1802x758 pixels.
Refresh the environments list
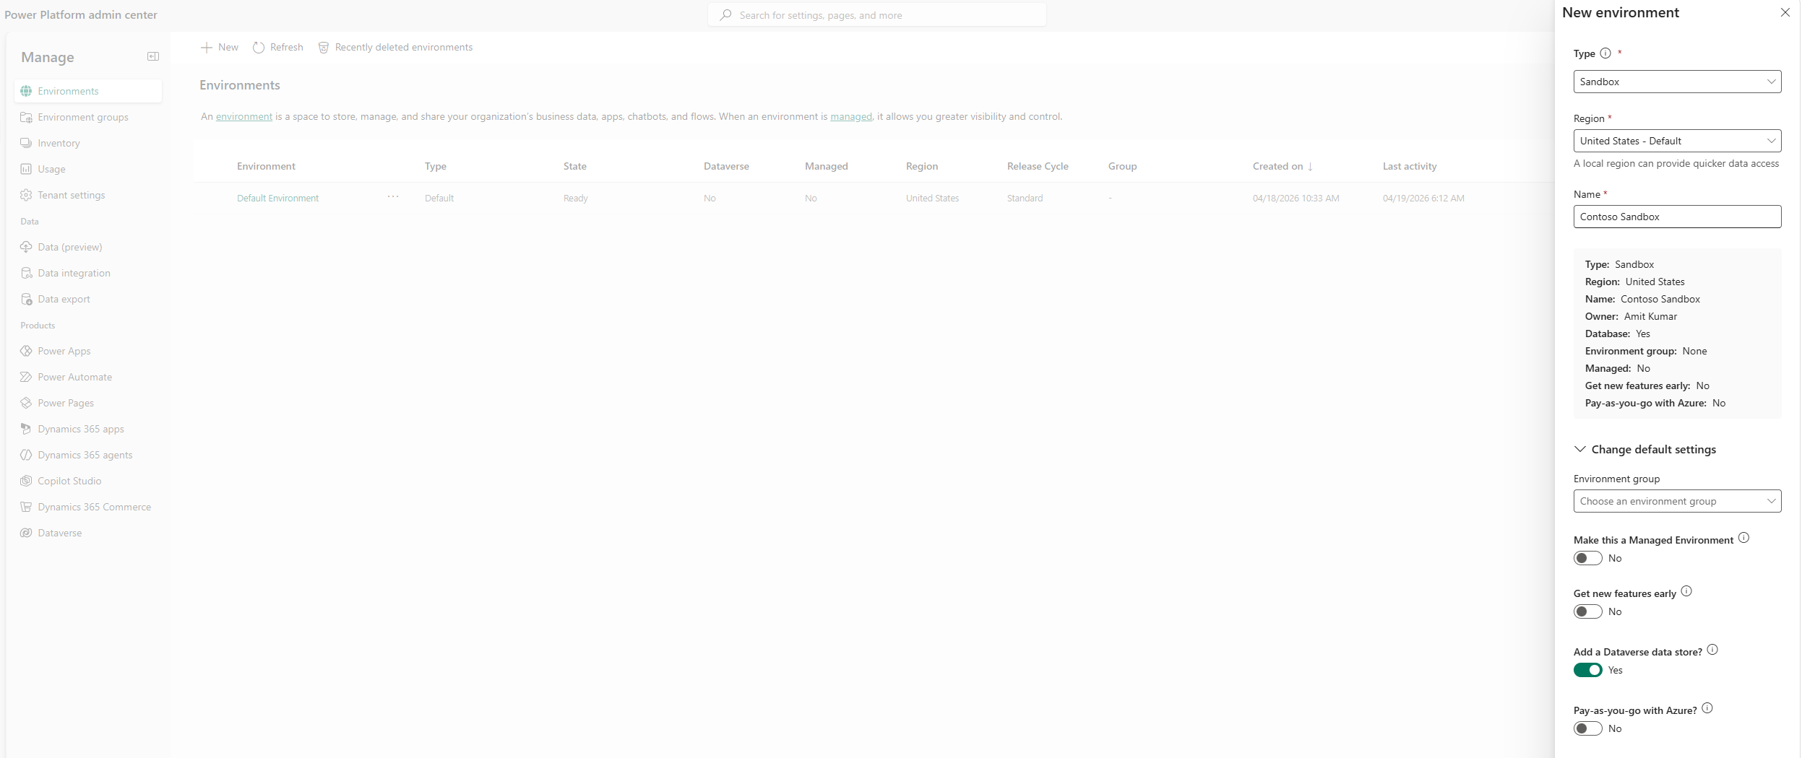pos(278,47)
